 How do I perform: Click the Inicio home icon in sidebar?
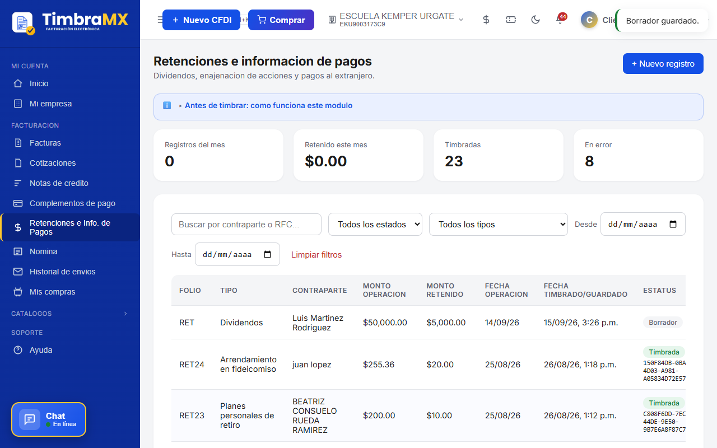coord(18,83)
